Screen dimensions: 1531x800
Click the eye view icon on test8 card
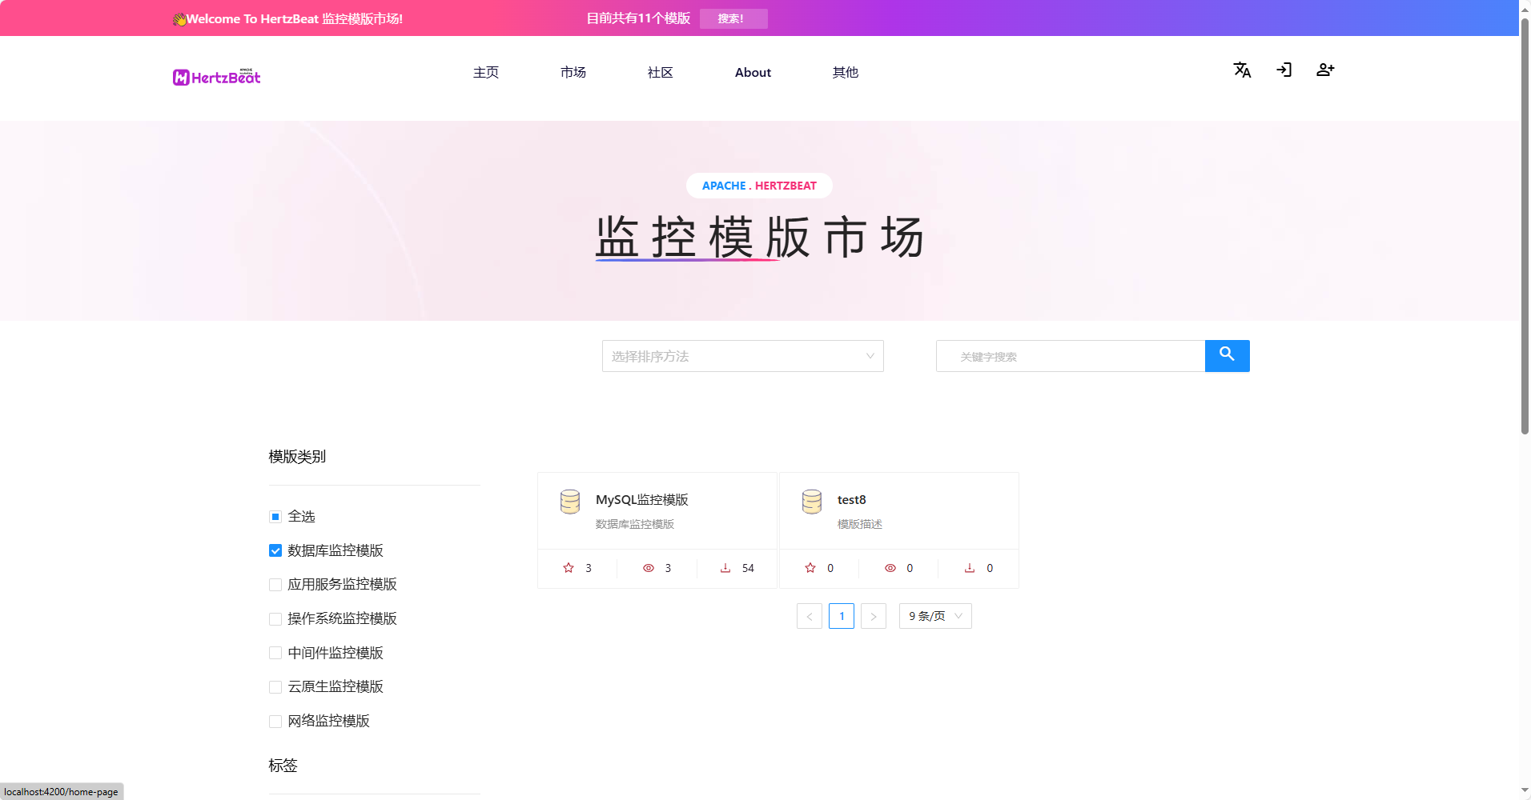[890, 568]
